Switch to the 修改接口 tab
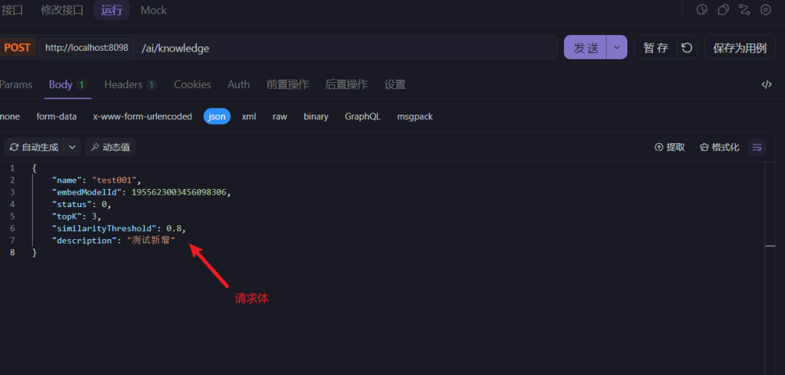This screenshot has width=785, height=375. click(x=62, y=10)
